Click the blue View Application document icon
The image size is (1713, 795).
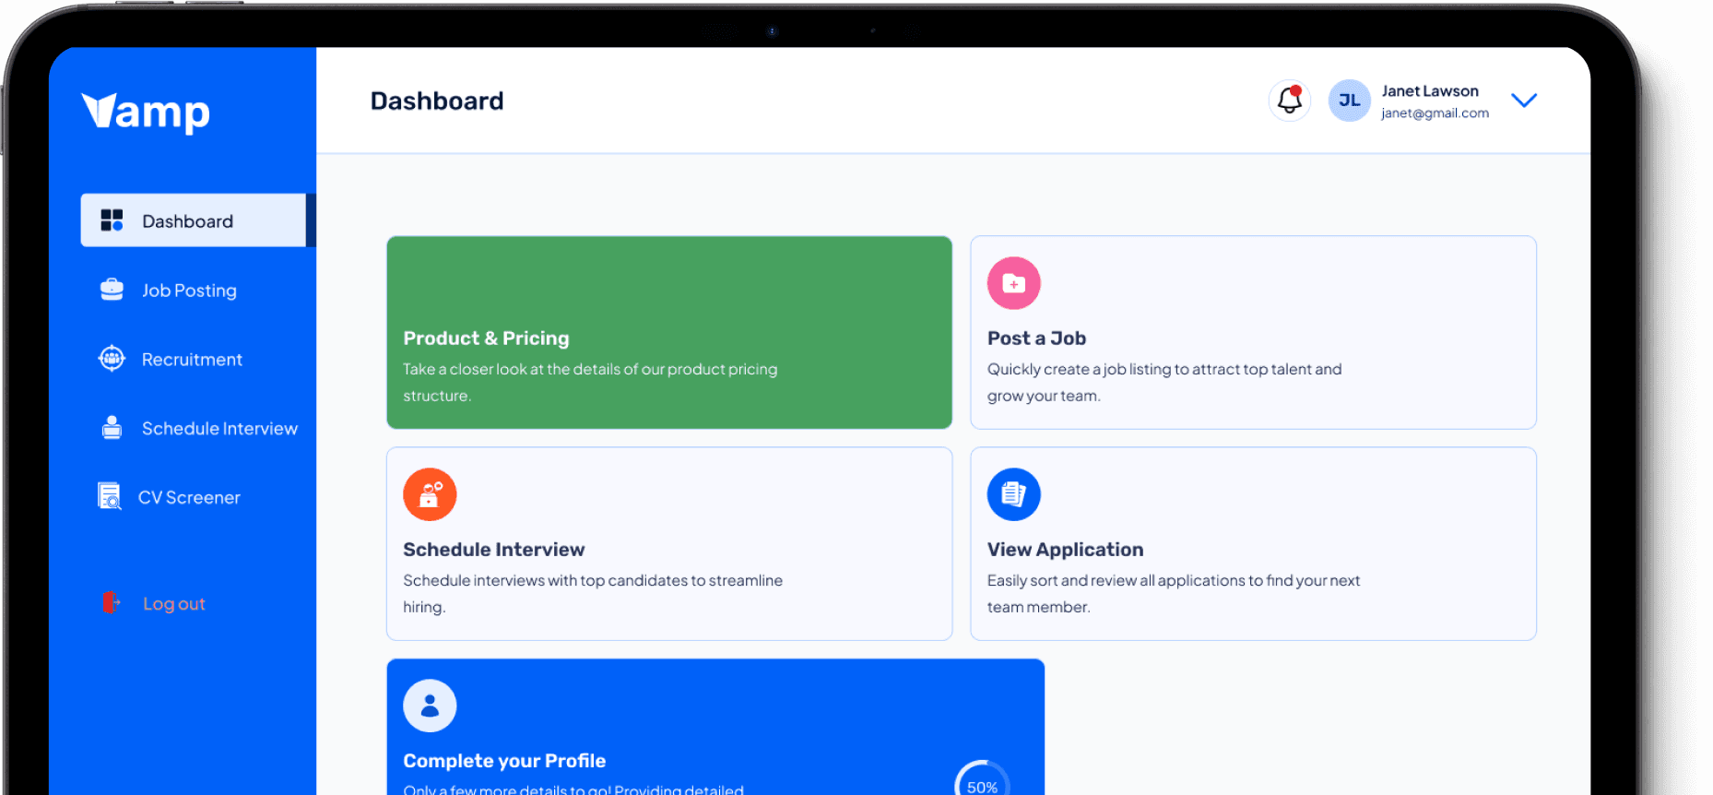1013,494
